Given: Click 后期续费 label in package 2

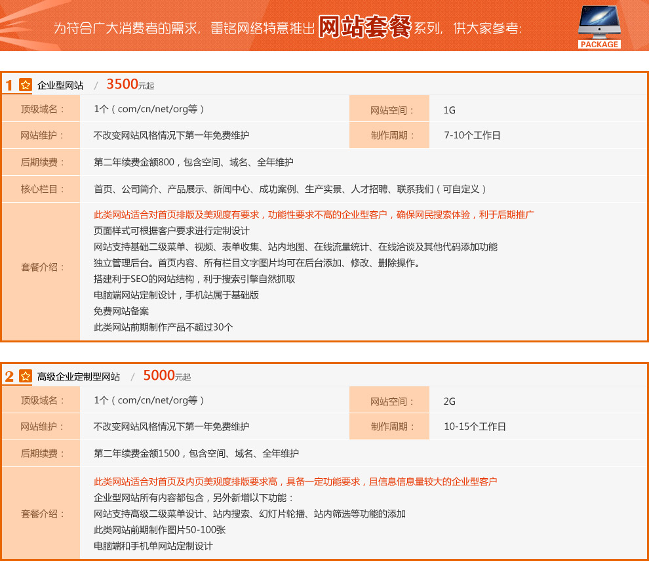Looking at the screenshot, I should pos(42,453).
